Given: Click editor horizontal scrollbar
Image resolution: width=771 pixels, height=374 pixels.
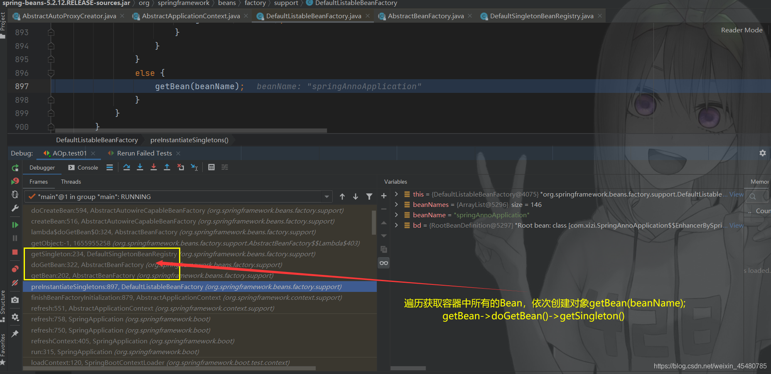Looking at the screenshot, I should tap(191, 131).
